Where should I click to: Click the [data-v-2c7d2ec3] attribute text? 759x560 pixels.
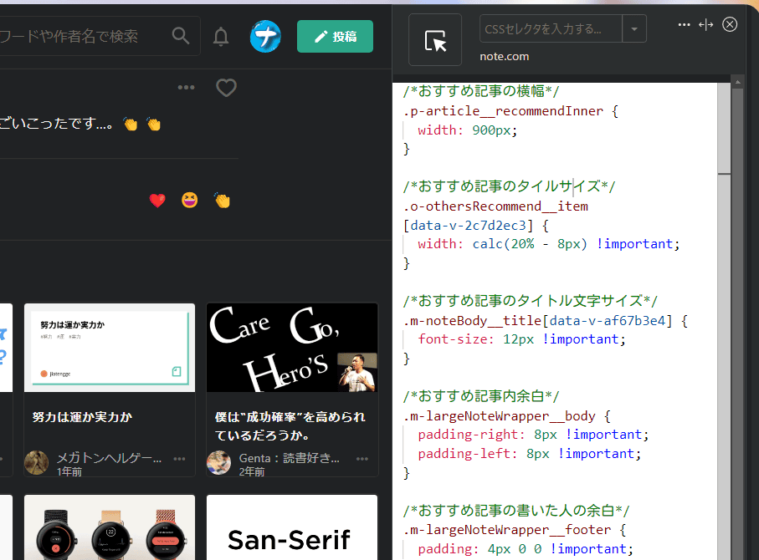[x=468, y=226]
